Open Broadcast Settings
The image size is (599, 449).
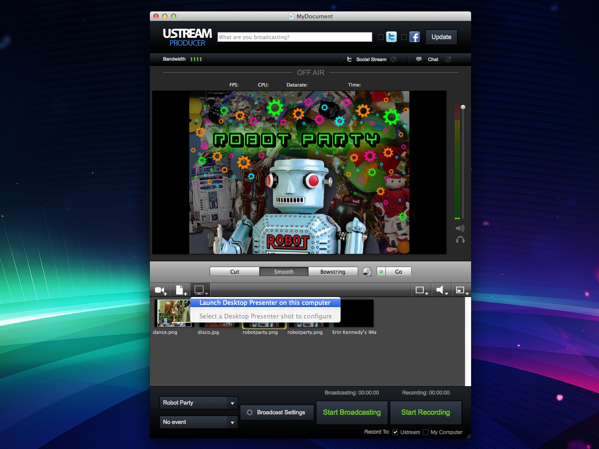(x=277, y=413)
